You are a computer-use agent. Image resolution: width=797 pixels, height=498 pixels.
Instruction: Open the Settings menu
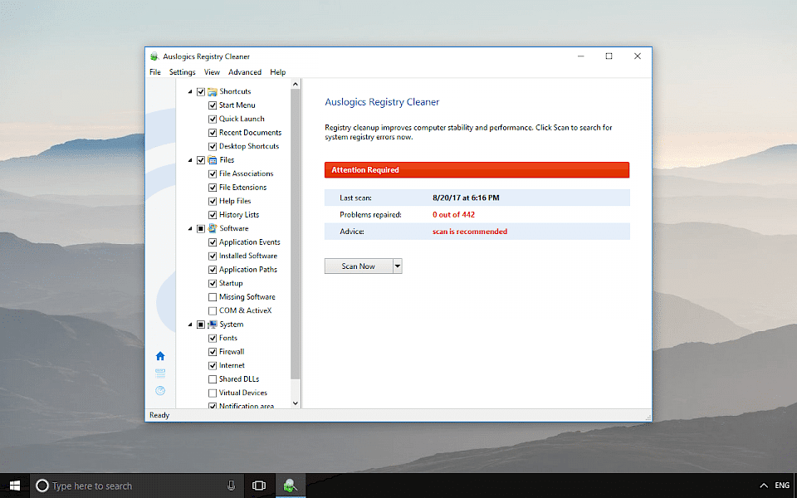(x=183, y=72)
